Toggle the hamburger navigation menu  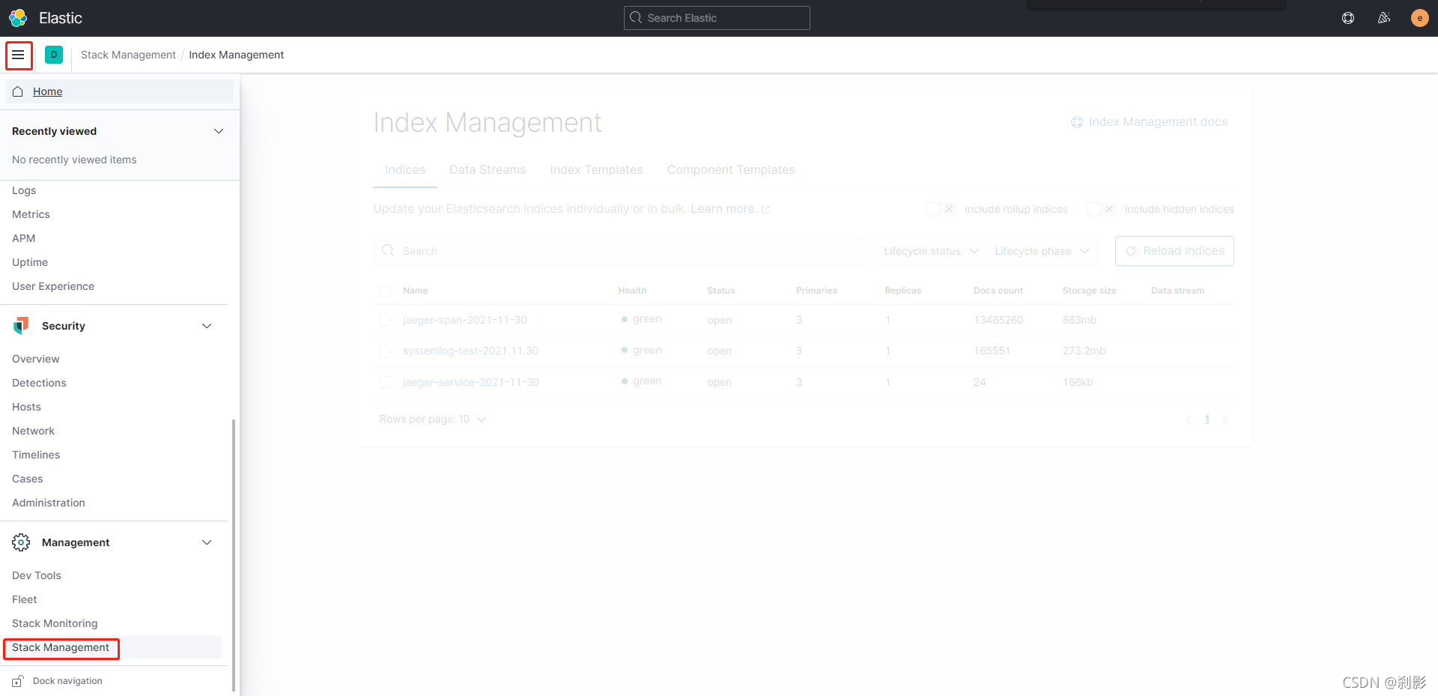click(18, 55)
